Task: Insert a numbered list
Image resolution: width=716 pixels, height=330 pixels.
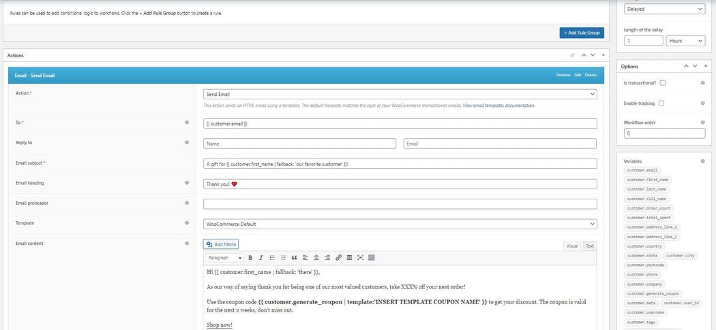Action: (x=283, y=257)
